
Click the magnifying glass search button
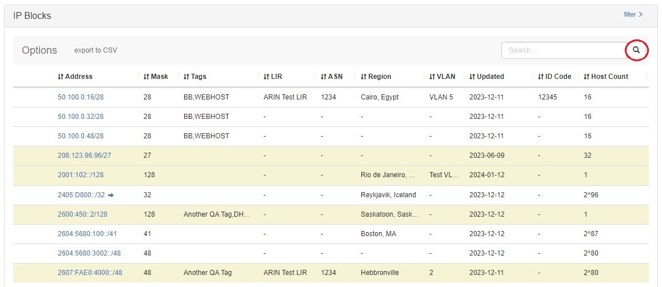(x=636, y=50)
